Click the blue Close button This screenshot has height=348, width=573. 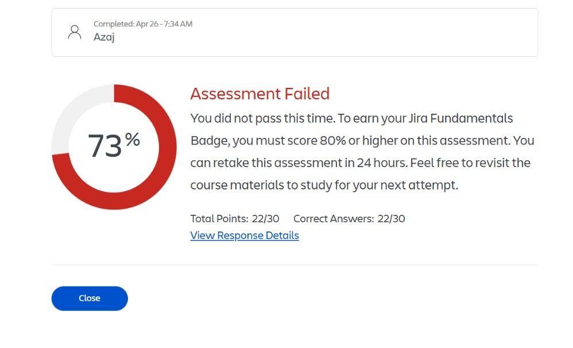(90, 298)
